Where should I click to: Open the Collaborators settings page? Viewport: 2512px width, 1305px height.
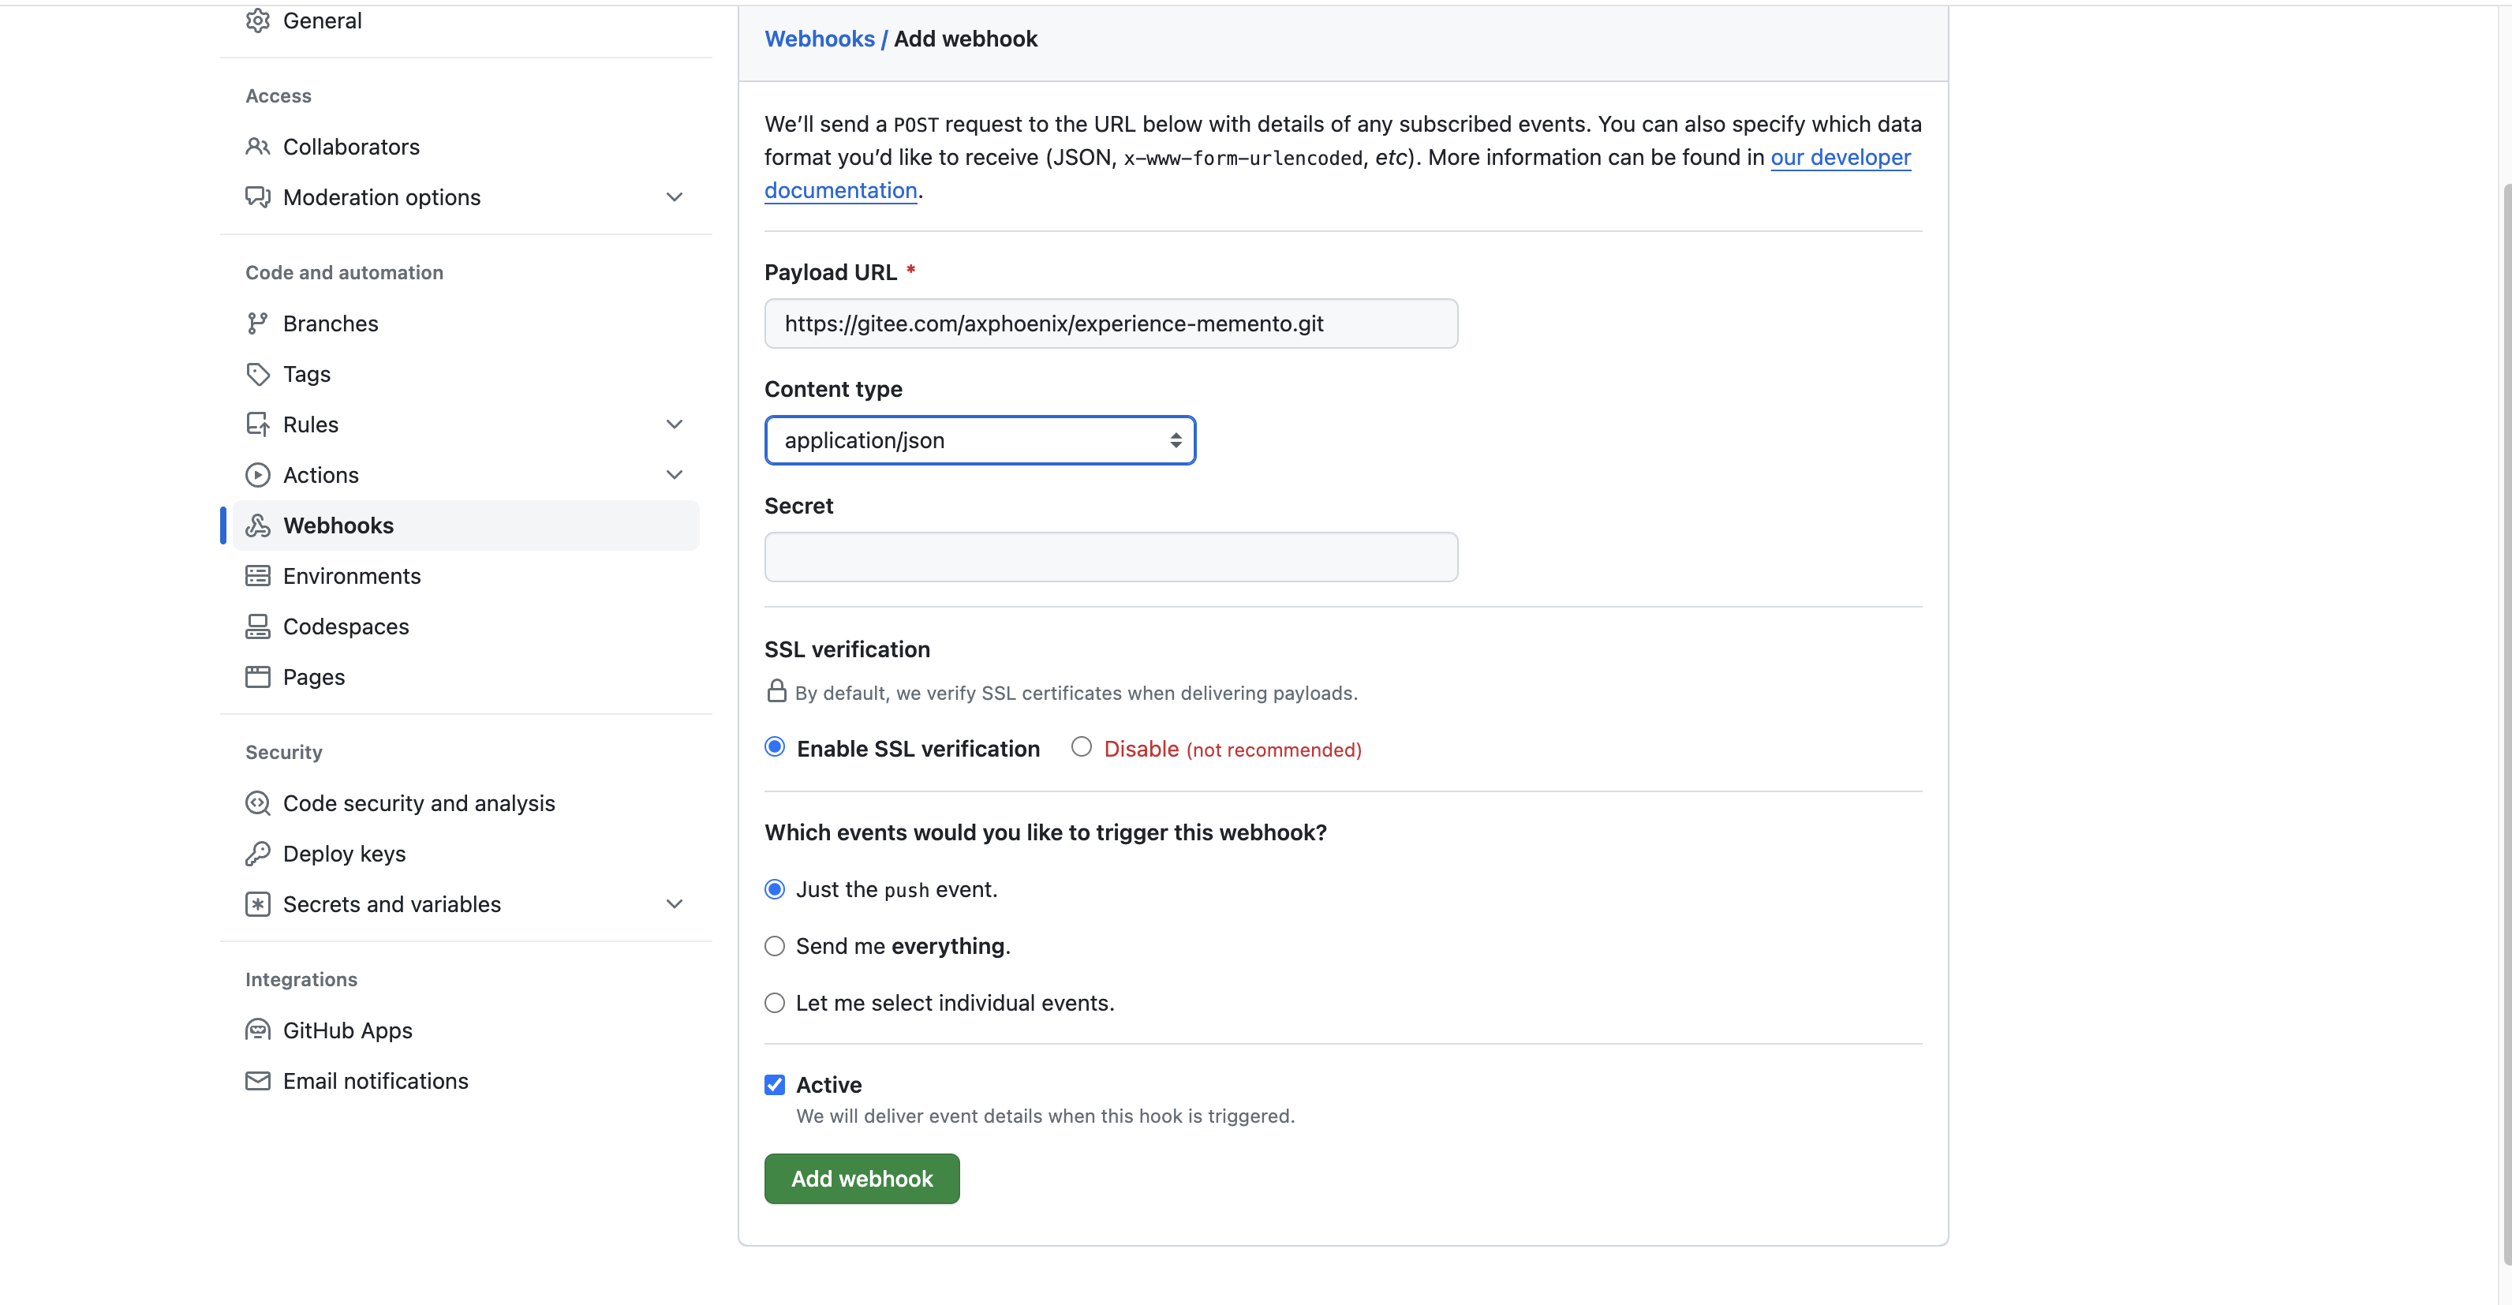click(350, 144)
